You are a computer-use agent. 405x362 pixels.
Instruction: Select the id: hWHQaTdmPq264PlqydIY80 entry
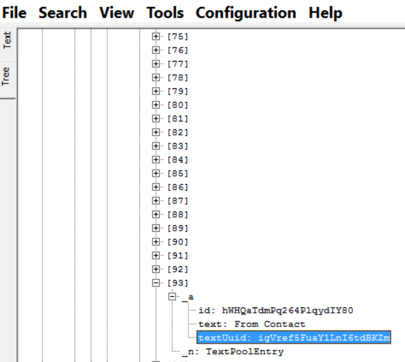(276, 310)
